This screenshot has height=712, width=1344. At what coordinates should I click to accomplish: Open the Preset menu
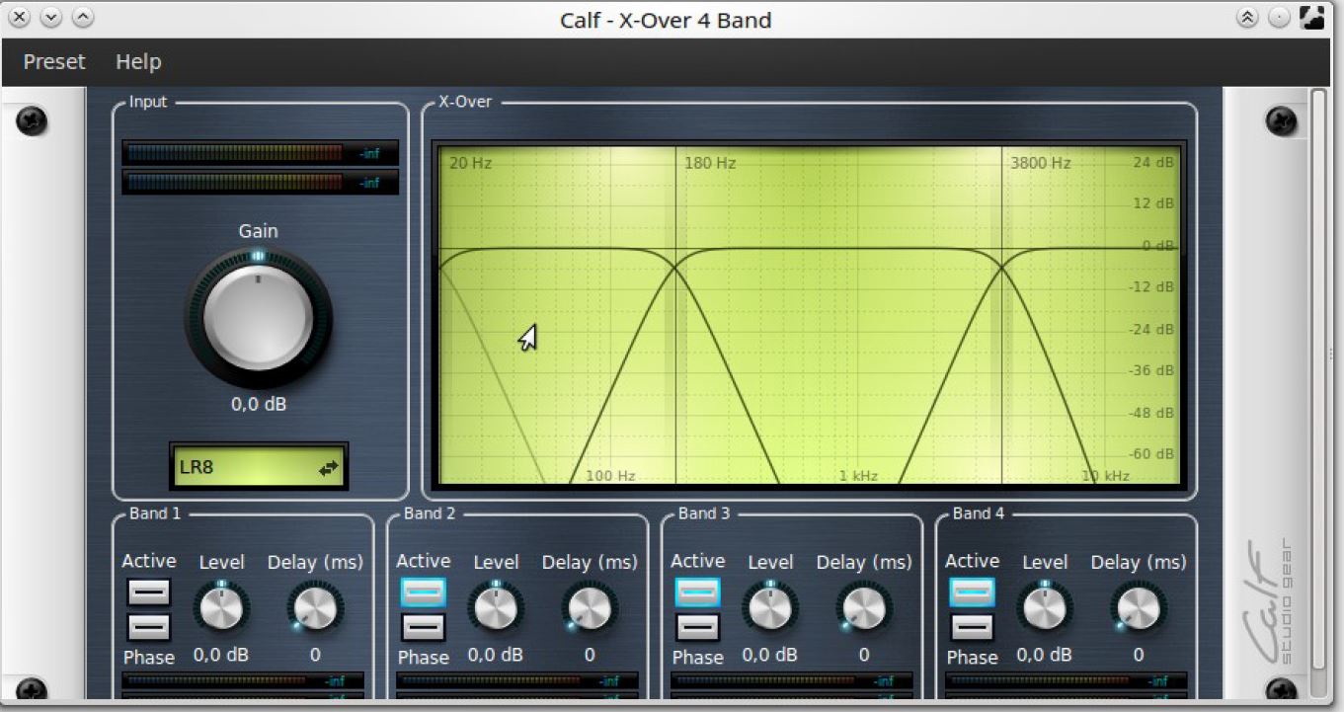click(54, 61)
